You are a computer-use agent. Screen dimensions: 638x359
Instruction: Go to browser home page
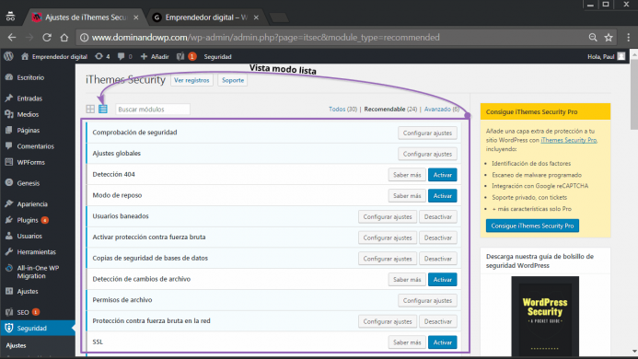tap(64, 38)
